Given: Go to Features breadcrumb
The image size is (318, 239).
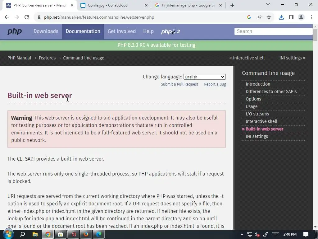Looking at the screenshot, I should [47, 58].
